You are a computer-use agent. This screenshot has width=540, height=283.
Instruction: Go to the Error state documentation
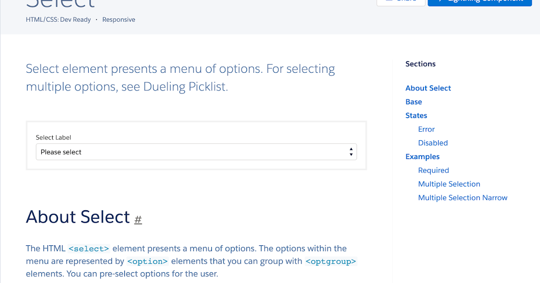426,129
